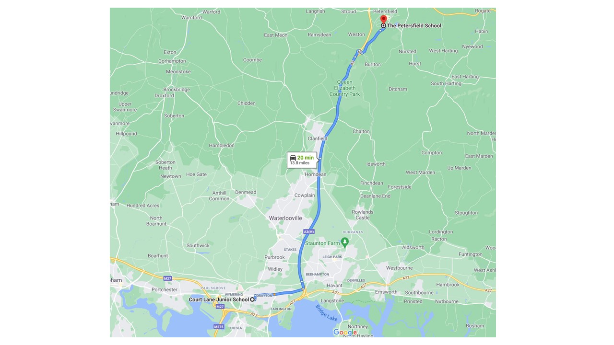Click the Horndean place label

pyautogui.click(x=316, y=174)
